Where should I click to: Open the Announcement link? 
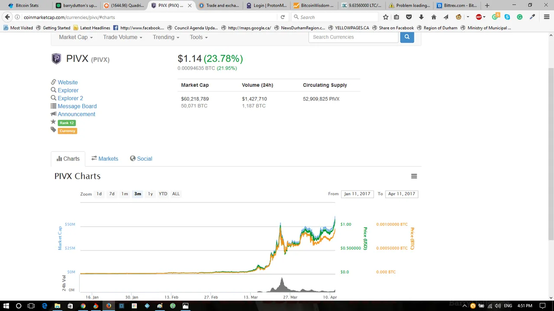click(76, 114)
